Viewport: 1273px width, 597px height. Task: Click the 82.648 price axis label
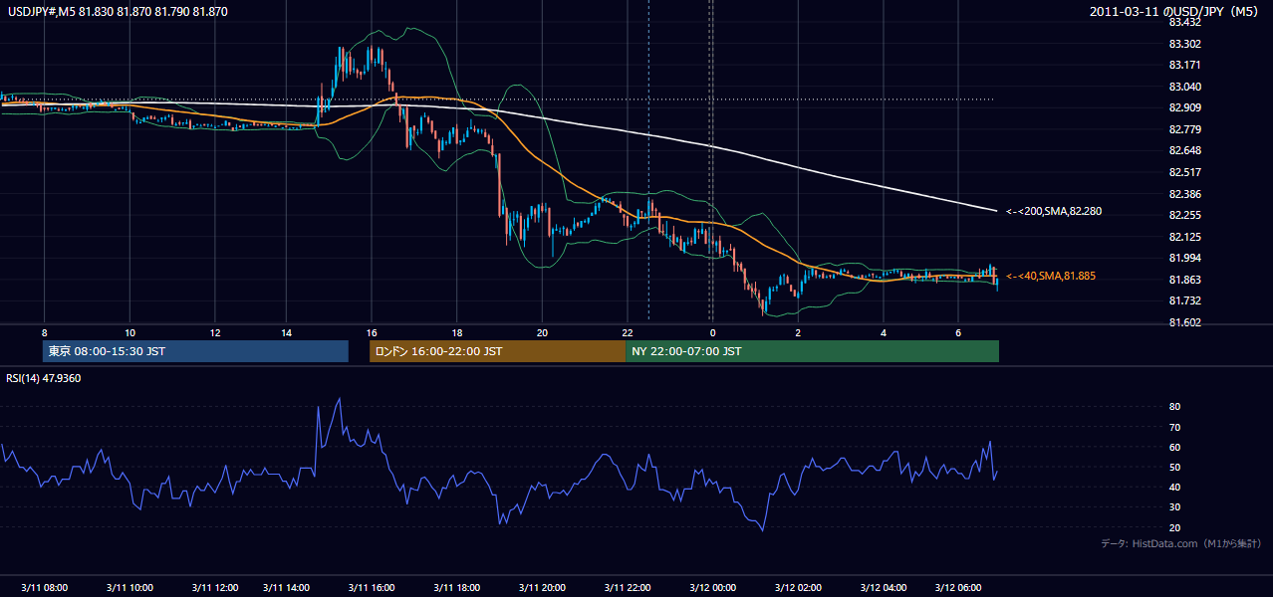(1185, 150)
